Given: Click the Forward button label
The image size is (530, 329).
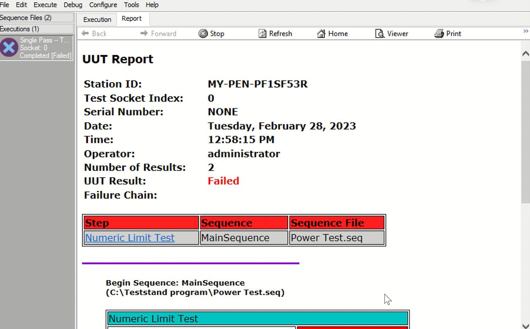Looking at the screenshot, I should tap(164, 34).
